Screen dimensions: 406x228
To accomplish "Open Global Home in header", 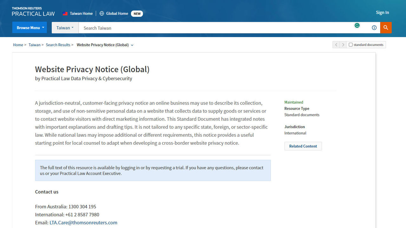I will 117,14.
